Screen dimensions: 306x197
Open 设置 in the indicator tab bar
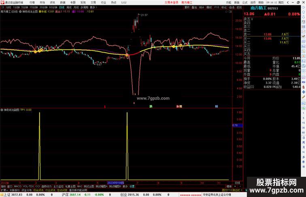(x=132, y=186)
